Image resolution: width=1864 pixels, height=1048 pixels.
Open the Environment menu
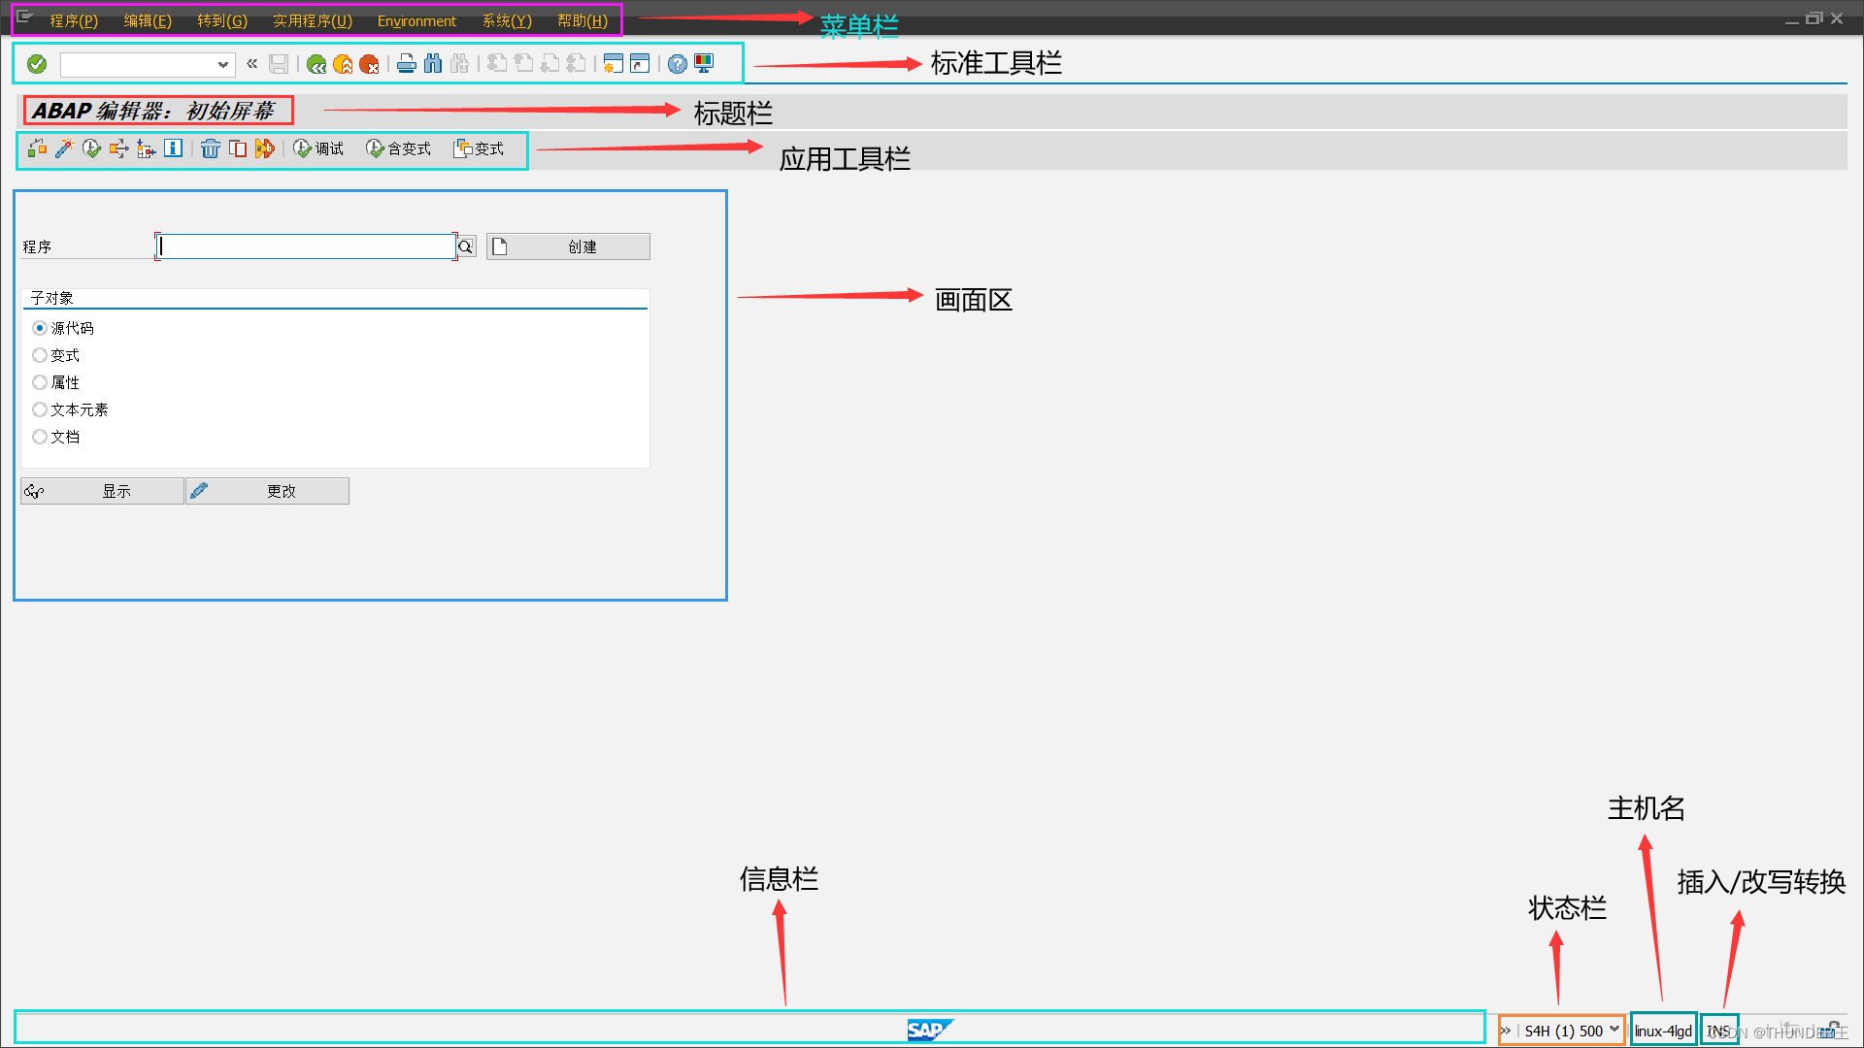click(416, 20)
